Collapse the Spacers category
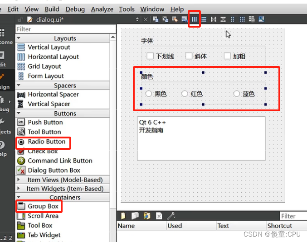 click(x=19, y=85)
